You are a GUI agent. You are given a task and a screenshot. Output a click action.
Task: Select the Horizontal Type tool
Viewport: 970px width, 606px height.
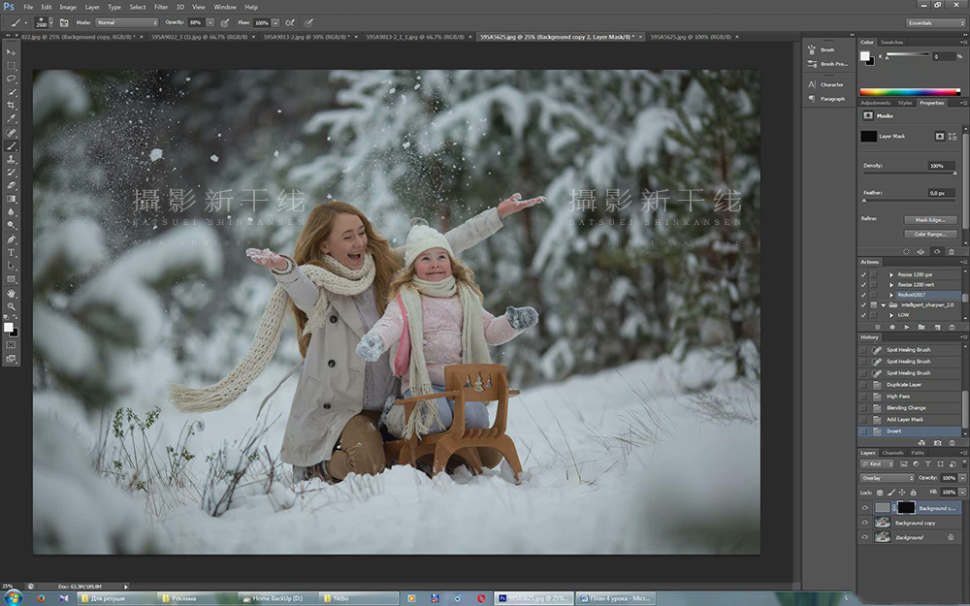(11, 252)
